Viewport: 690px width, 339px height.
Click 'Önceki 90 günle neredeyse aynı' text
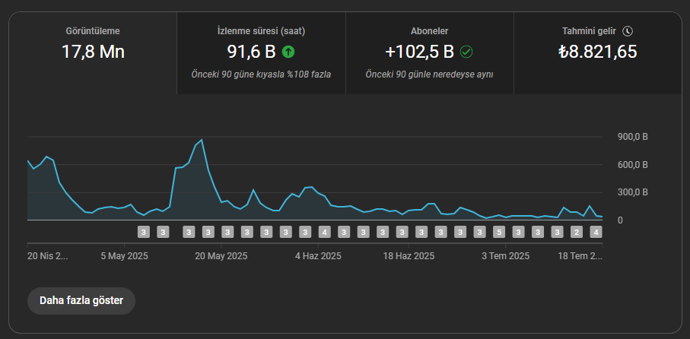pyautogui.click(x=430, y=74)
